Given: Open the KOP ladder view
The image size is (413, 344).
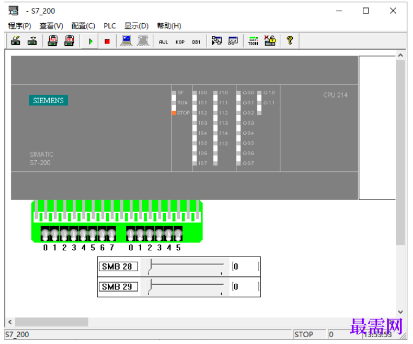Looking at the screenshot, I should pyautogui.click(x=180, y=42).
